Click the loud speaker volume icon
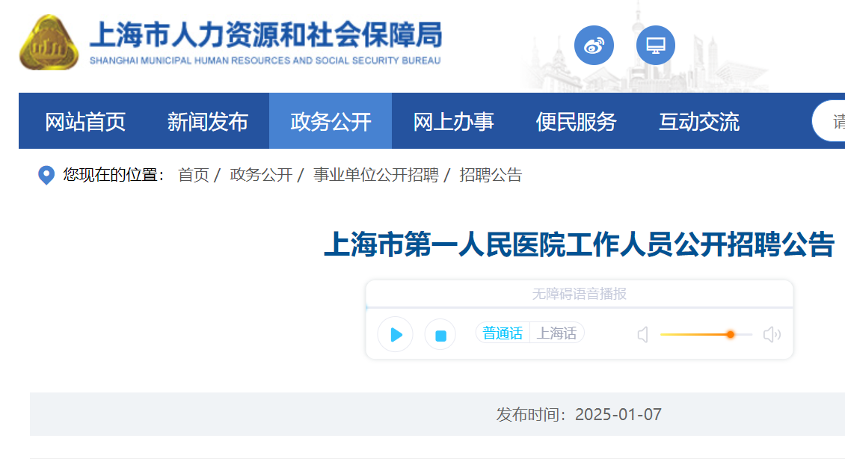The height and width of the screenshot is (459, 845). (772, 335)
